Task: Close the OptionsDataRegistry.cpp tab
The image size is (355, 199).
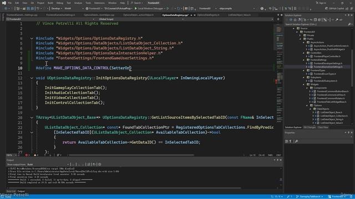Action: 195,15
